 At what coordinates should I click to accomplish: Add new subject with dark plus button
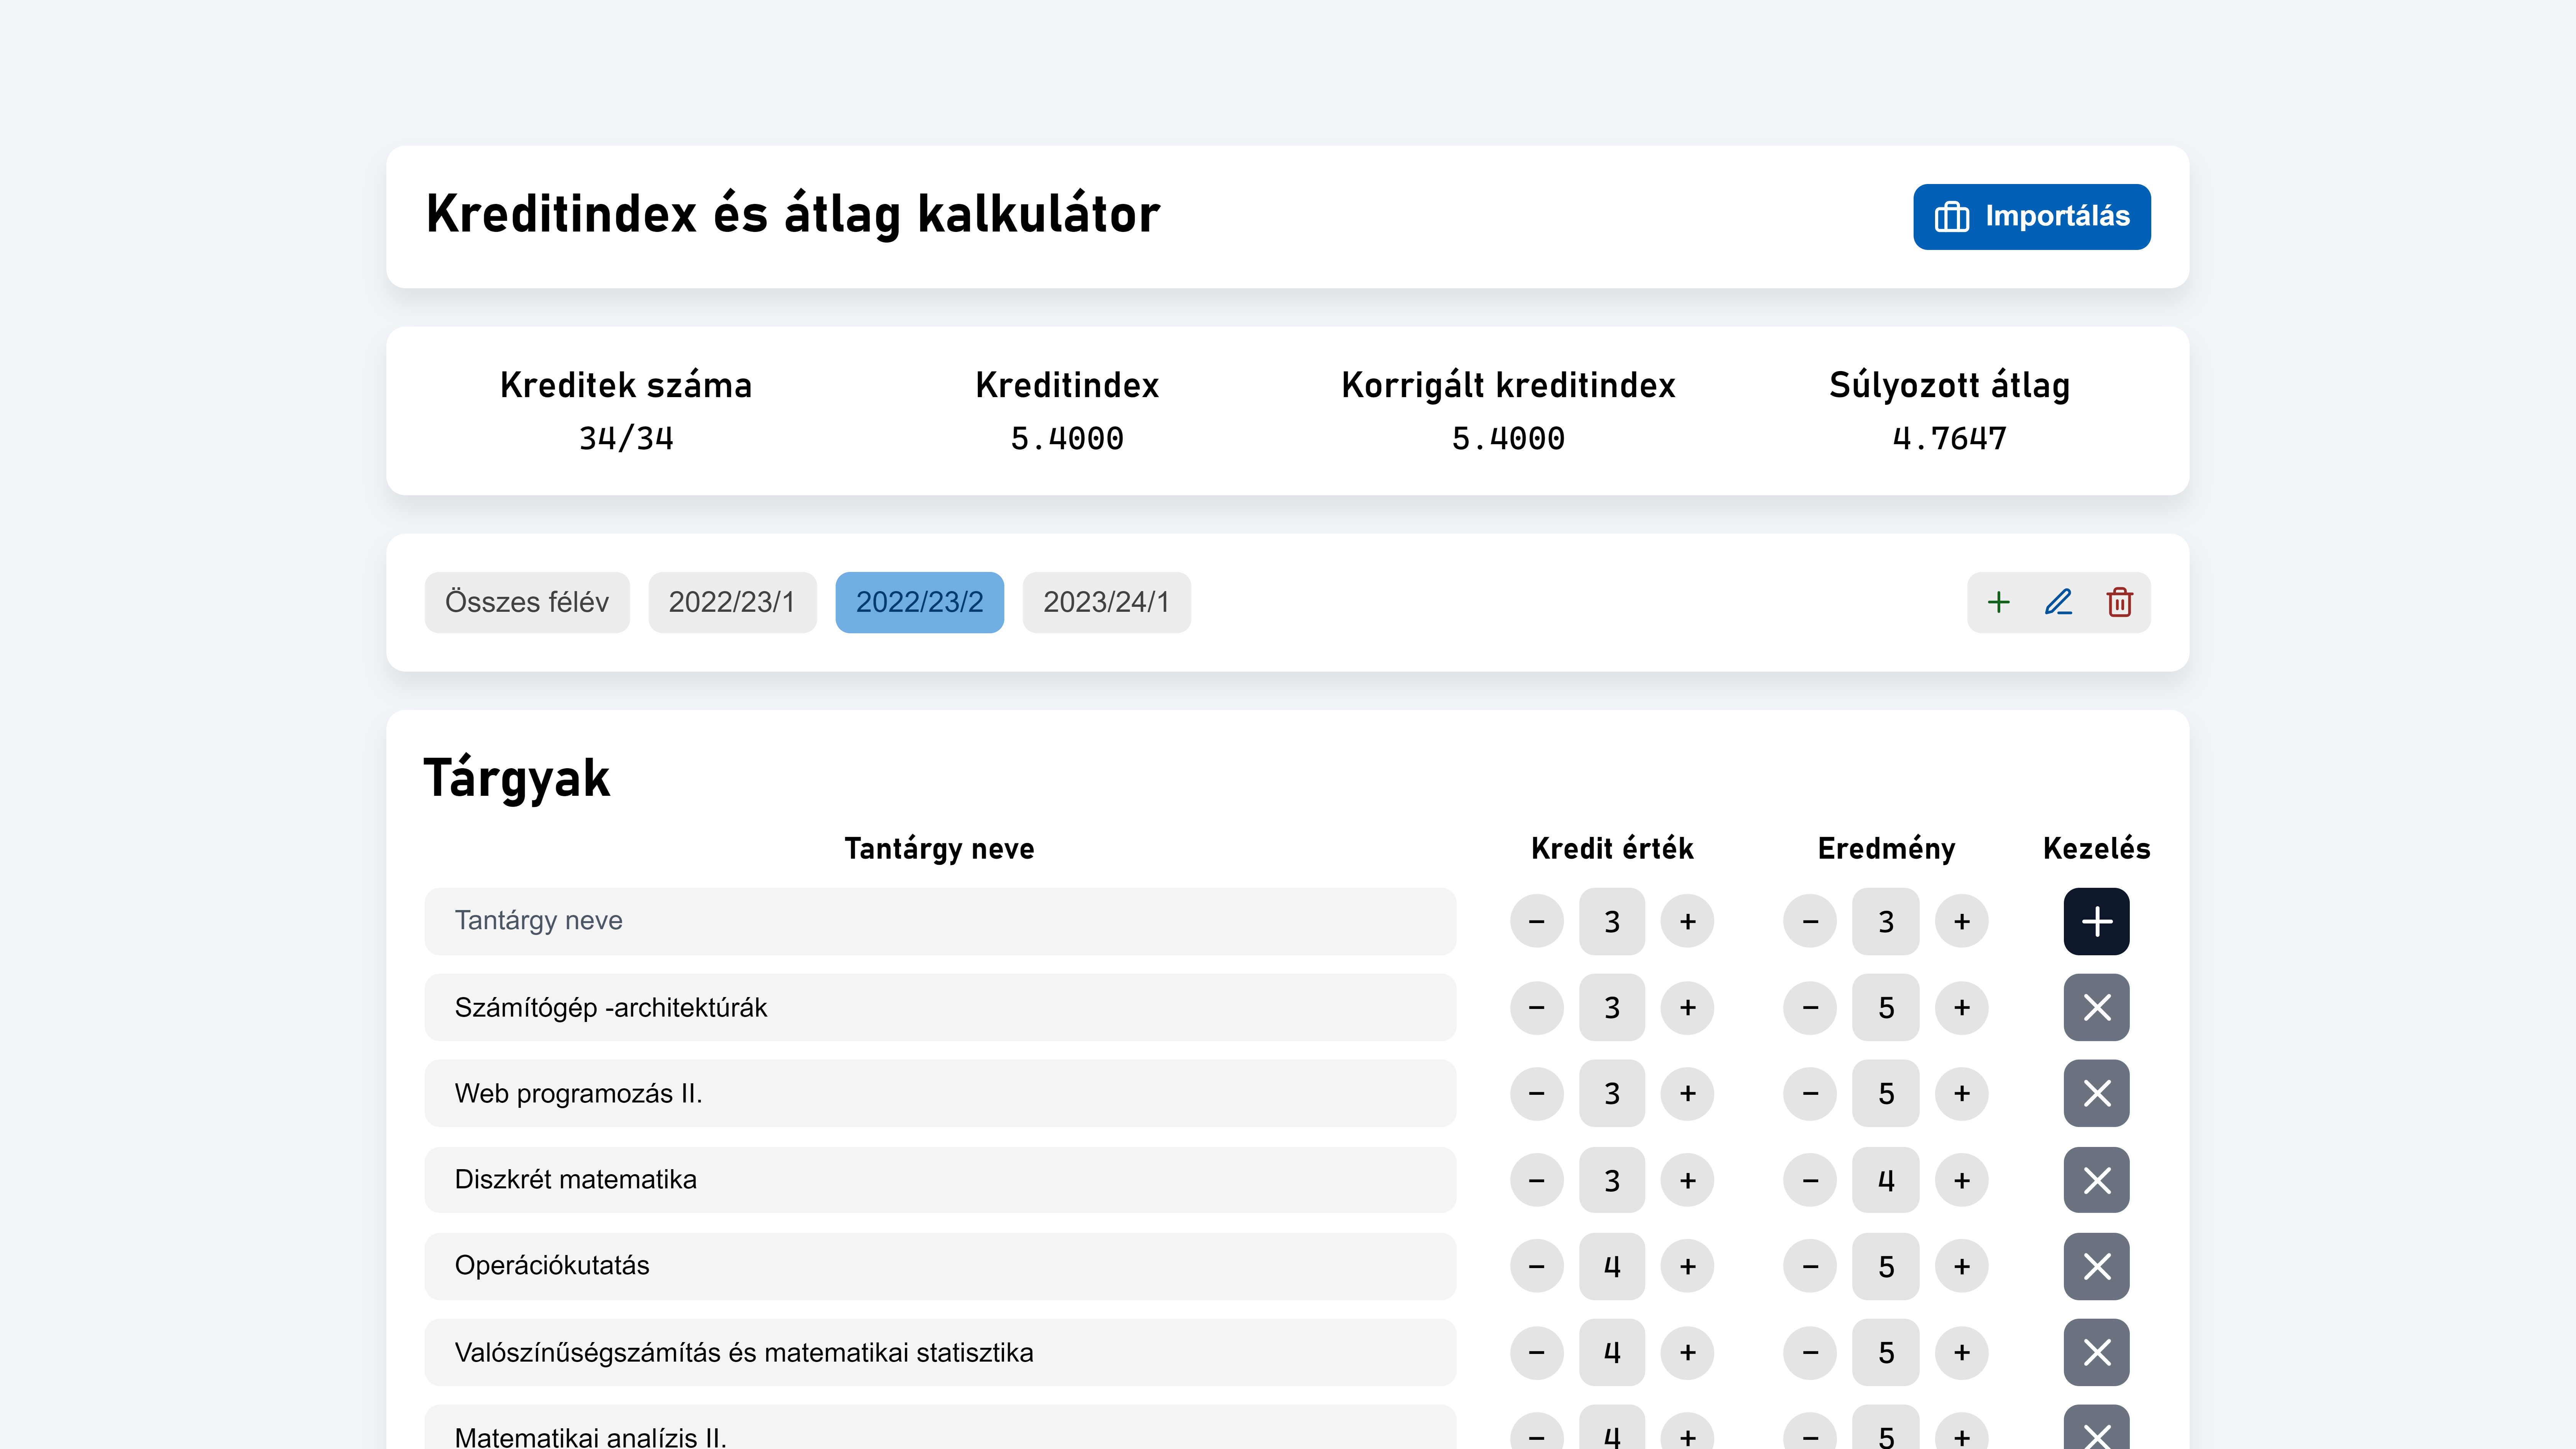point(2096,921)
